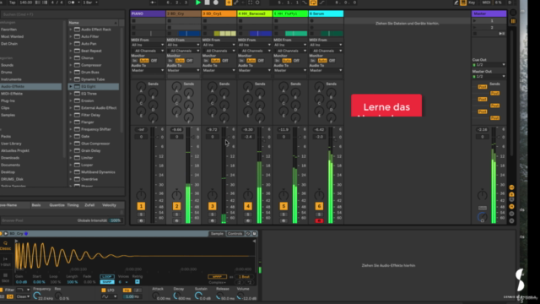Toggle the Loop switch in transport
This screenshot has height=304, width=540.
click(x=313, y=3)
